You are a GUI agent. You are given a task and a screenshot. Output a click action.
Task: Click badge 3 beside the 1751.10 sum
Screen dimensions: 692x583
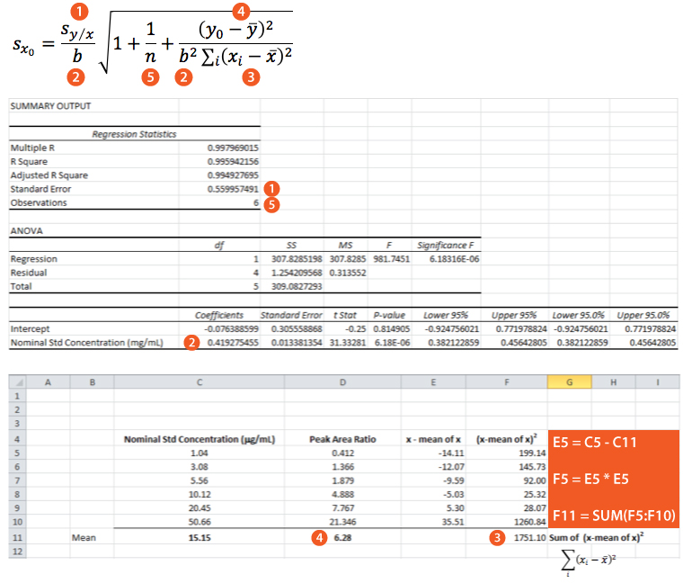pos(497,538)
